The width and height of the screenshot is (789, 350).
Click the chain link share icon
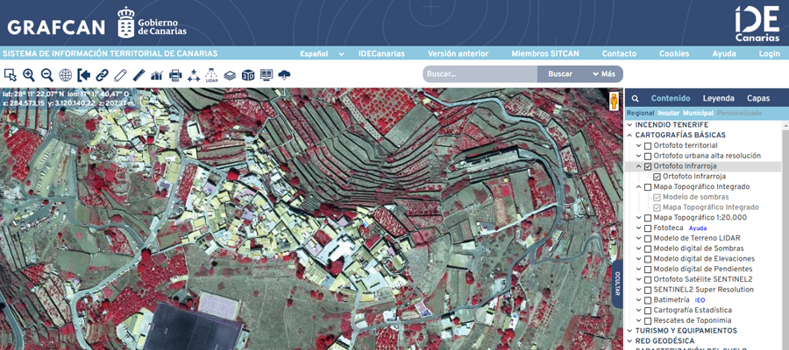click(x=103, y=75)
